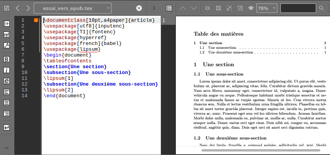The width and height of the screenshot is (330, 155).
Task: Toggle the structure view list icon
Action: (169, 8)
